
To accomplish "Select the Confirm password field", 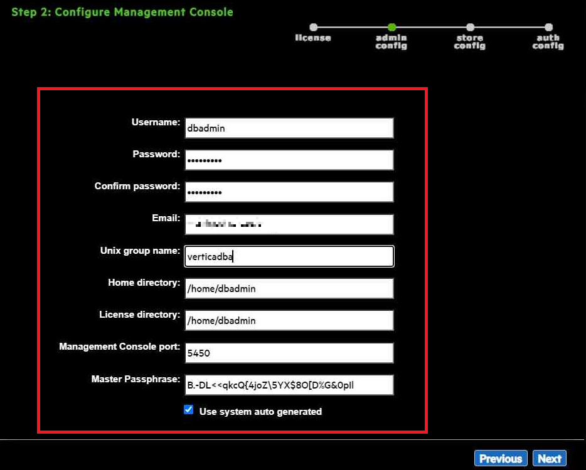I will [x=289, y=192].
